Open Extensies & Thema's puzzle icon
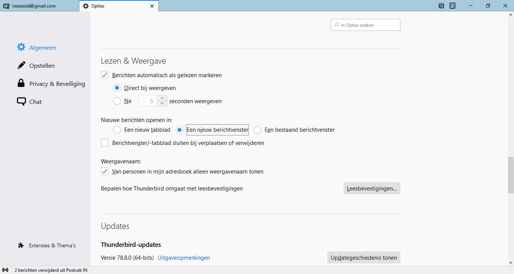Viewport: 514px width, 274px height. pos(21,245)
